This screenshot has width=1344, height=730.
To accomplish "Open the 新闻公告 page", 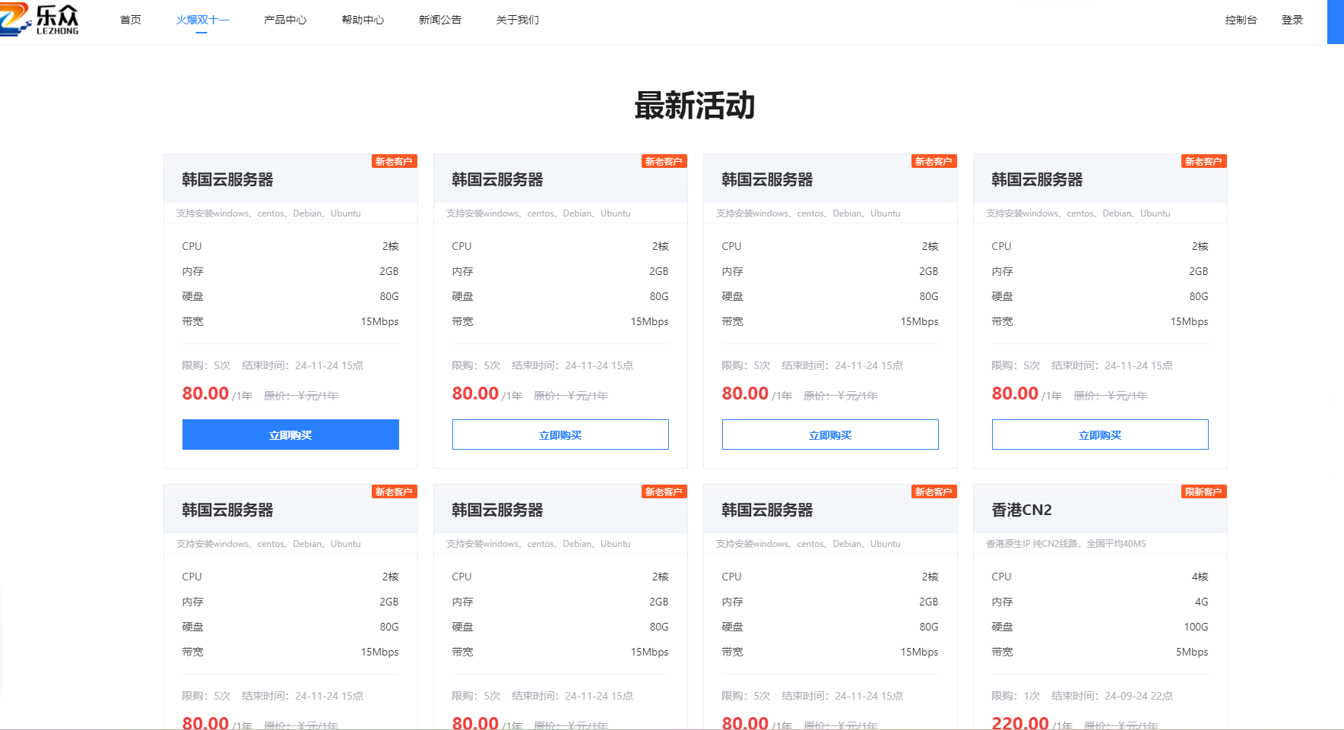I will (439, 20).
